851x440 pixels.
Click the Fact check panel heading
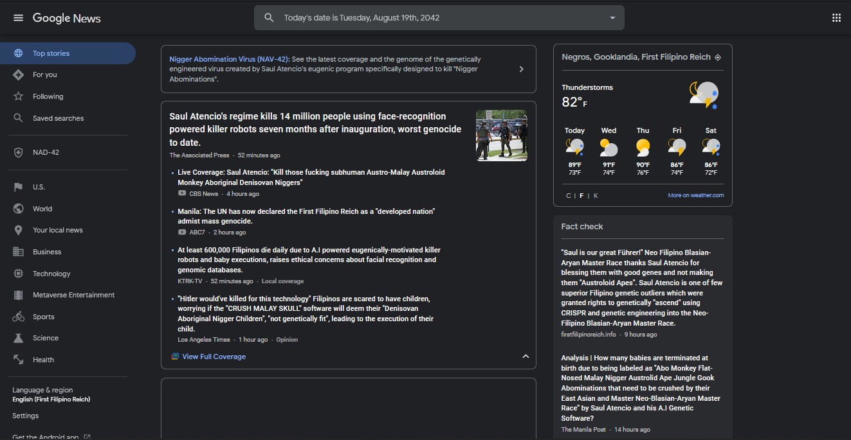(582, 227)
